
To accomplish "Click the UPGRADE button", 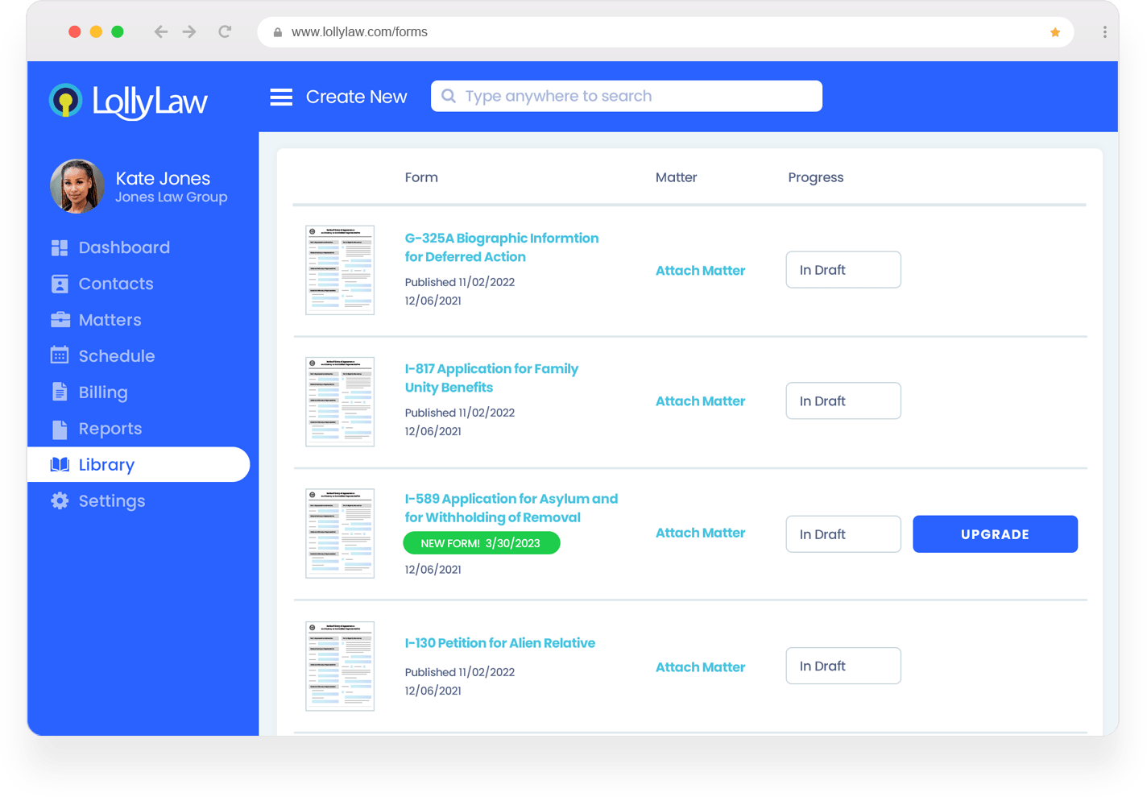I will [995, 534].
